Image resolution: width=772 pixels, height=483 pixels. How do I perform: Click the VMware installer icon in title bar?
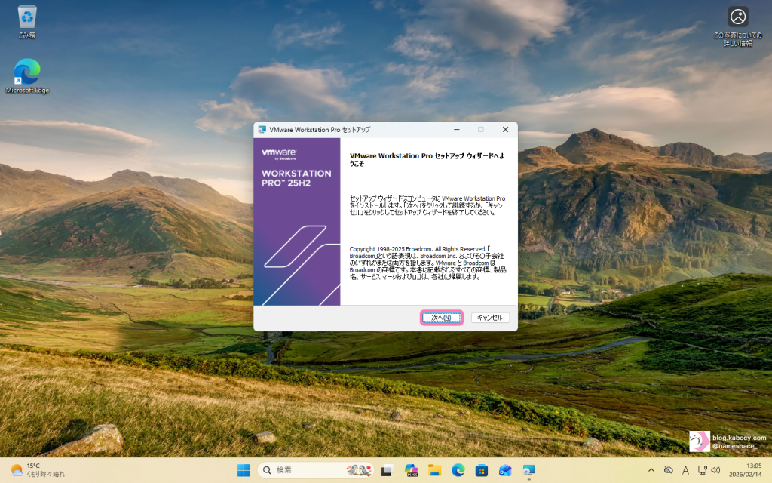(262, 130)
